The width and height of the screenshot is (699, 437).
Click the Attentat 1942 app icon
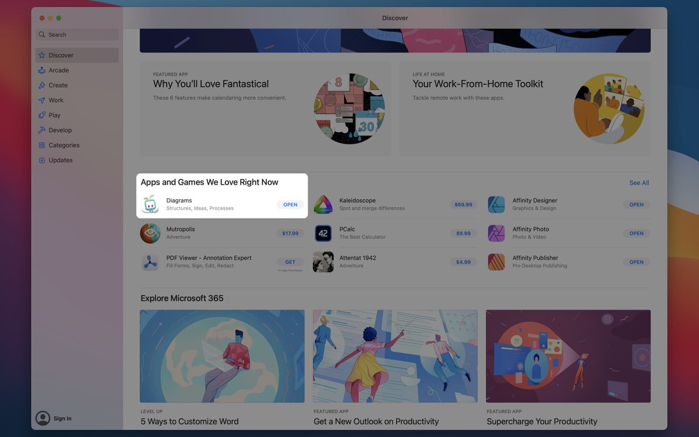coord(323,262)
